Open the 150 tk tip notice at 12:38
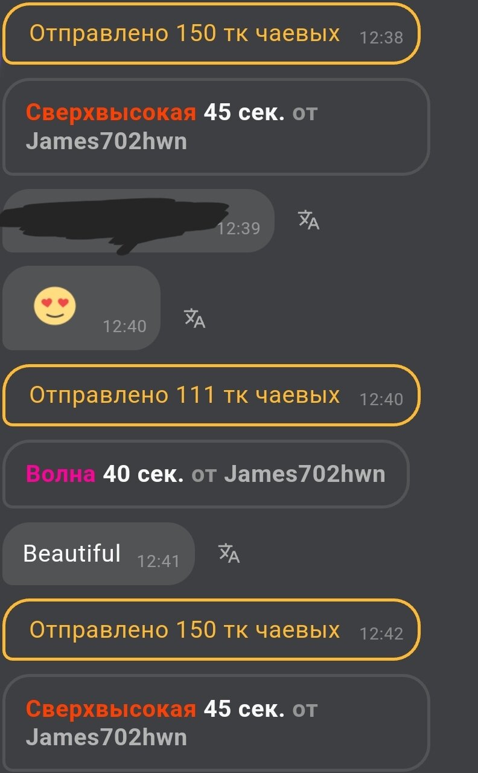This screenshot has width=478, height=773. point(211,34)
